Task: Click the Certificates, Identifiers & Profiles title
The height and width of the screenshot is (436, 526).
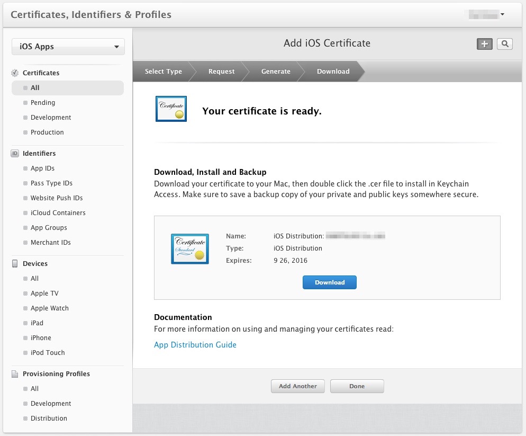Action: pyautogui.click(x=91, y=15)
